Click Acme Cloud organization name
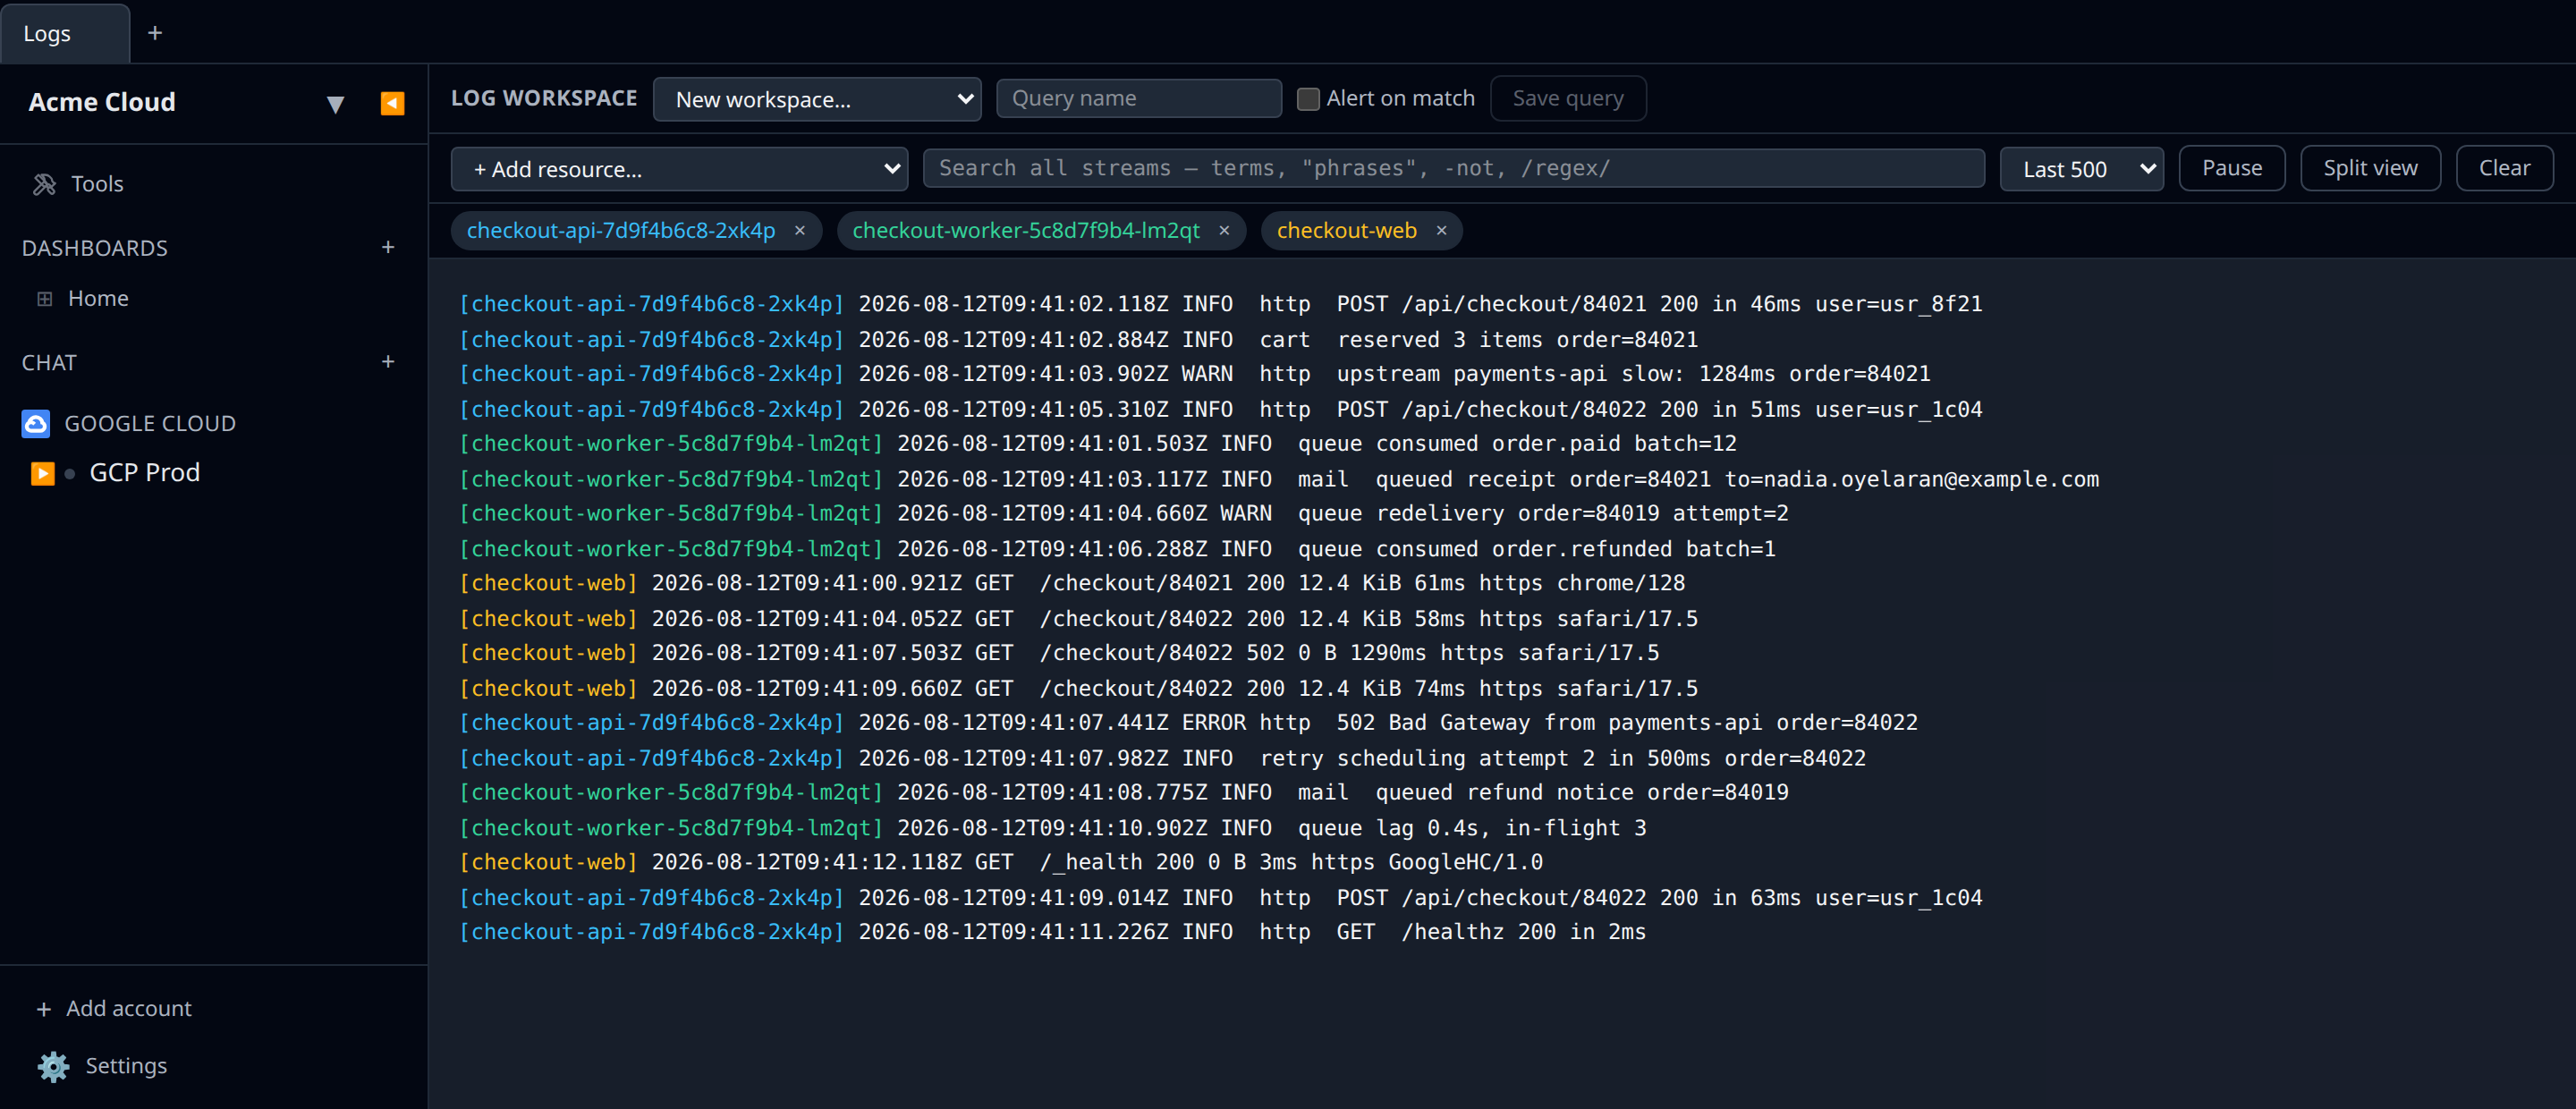This screenshot has height=1109, width=2576. pyautogui.click(x=102, y=103)
